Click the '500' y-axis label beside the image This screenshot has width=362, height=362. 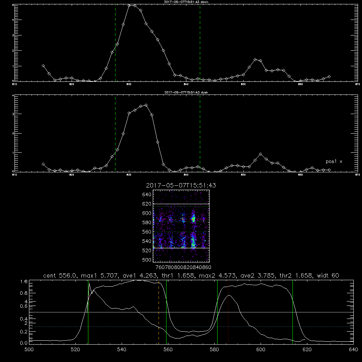pos(147,260)
